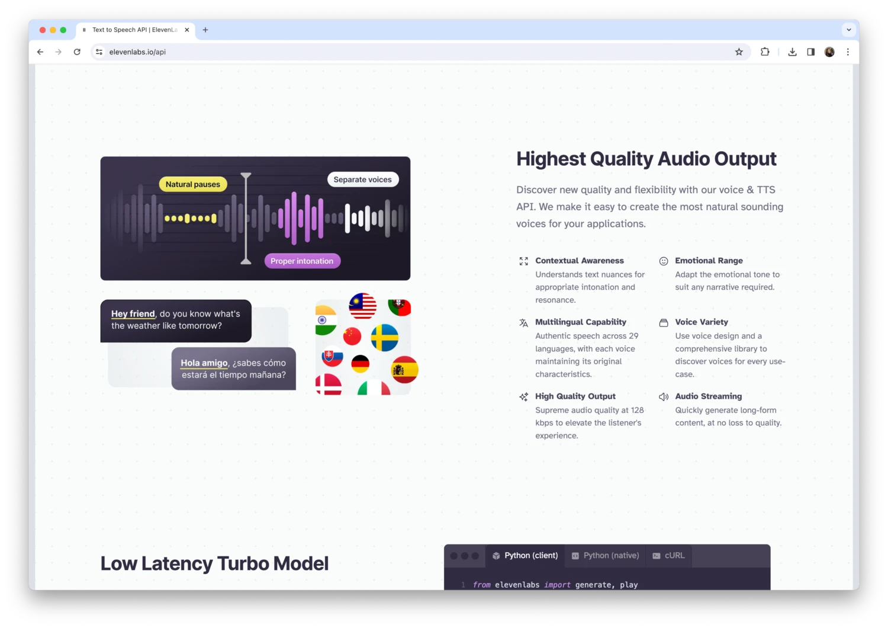Image resolution: width=888 pixels, height=628 pixels.
Task: Close the Text to Speech API tab
Action: 186,30
